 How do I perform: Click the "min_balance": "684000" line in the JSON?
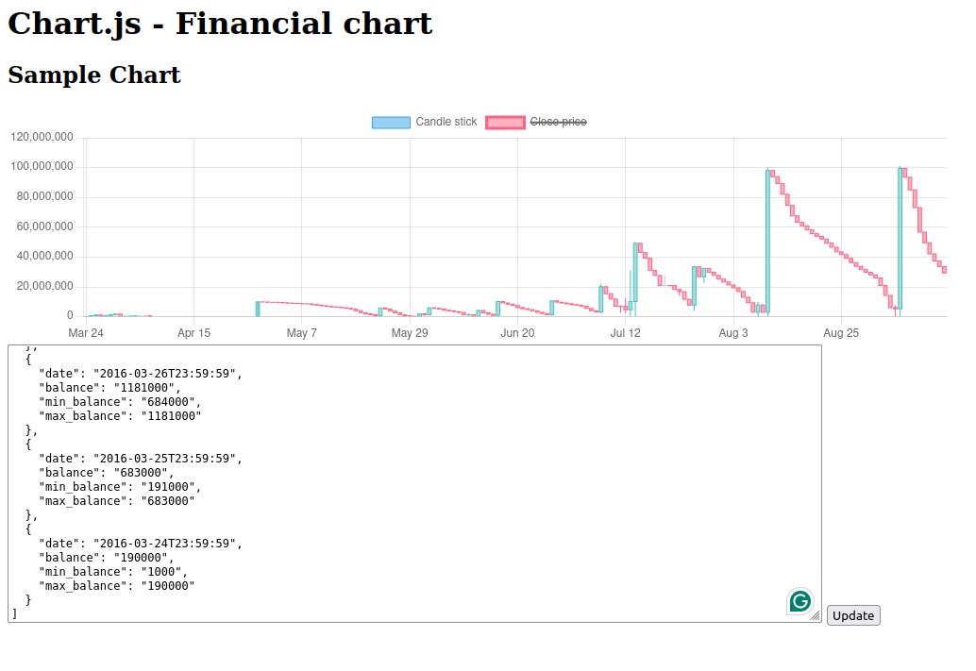click(120, 402)
